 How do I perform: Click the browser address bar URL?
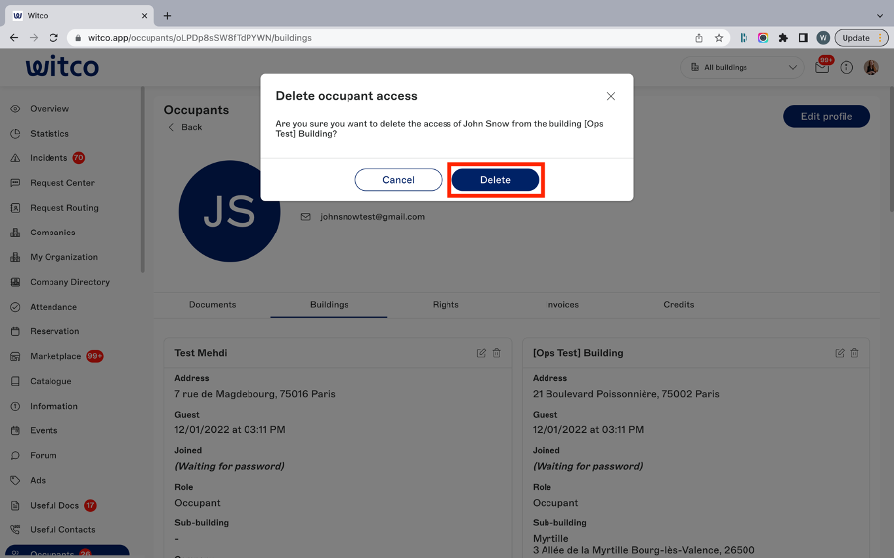pos(200,37)
